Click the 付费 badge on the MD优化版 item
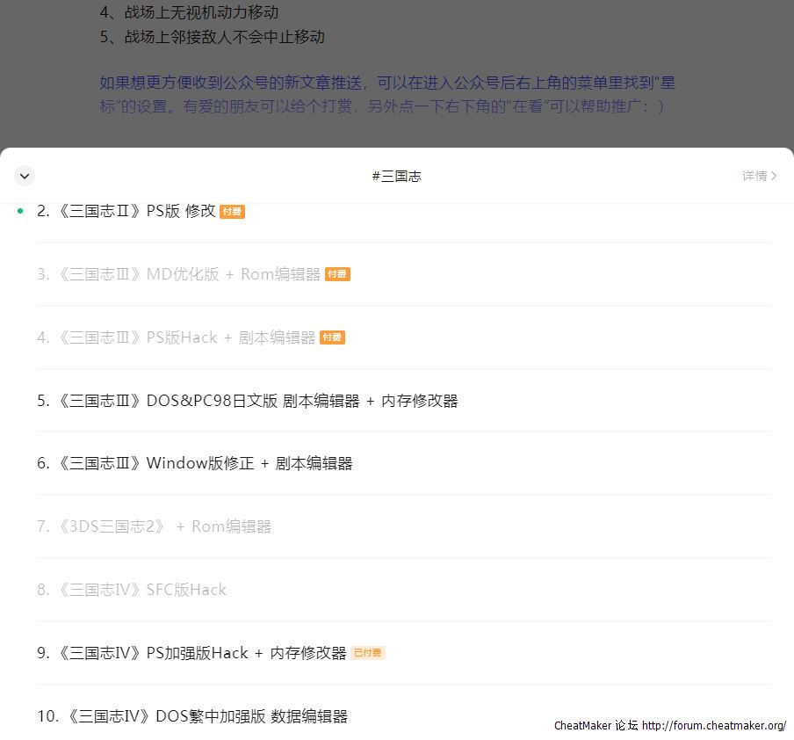The height and width of the screenshot is (740, 794). (x=337, y=274)
